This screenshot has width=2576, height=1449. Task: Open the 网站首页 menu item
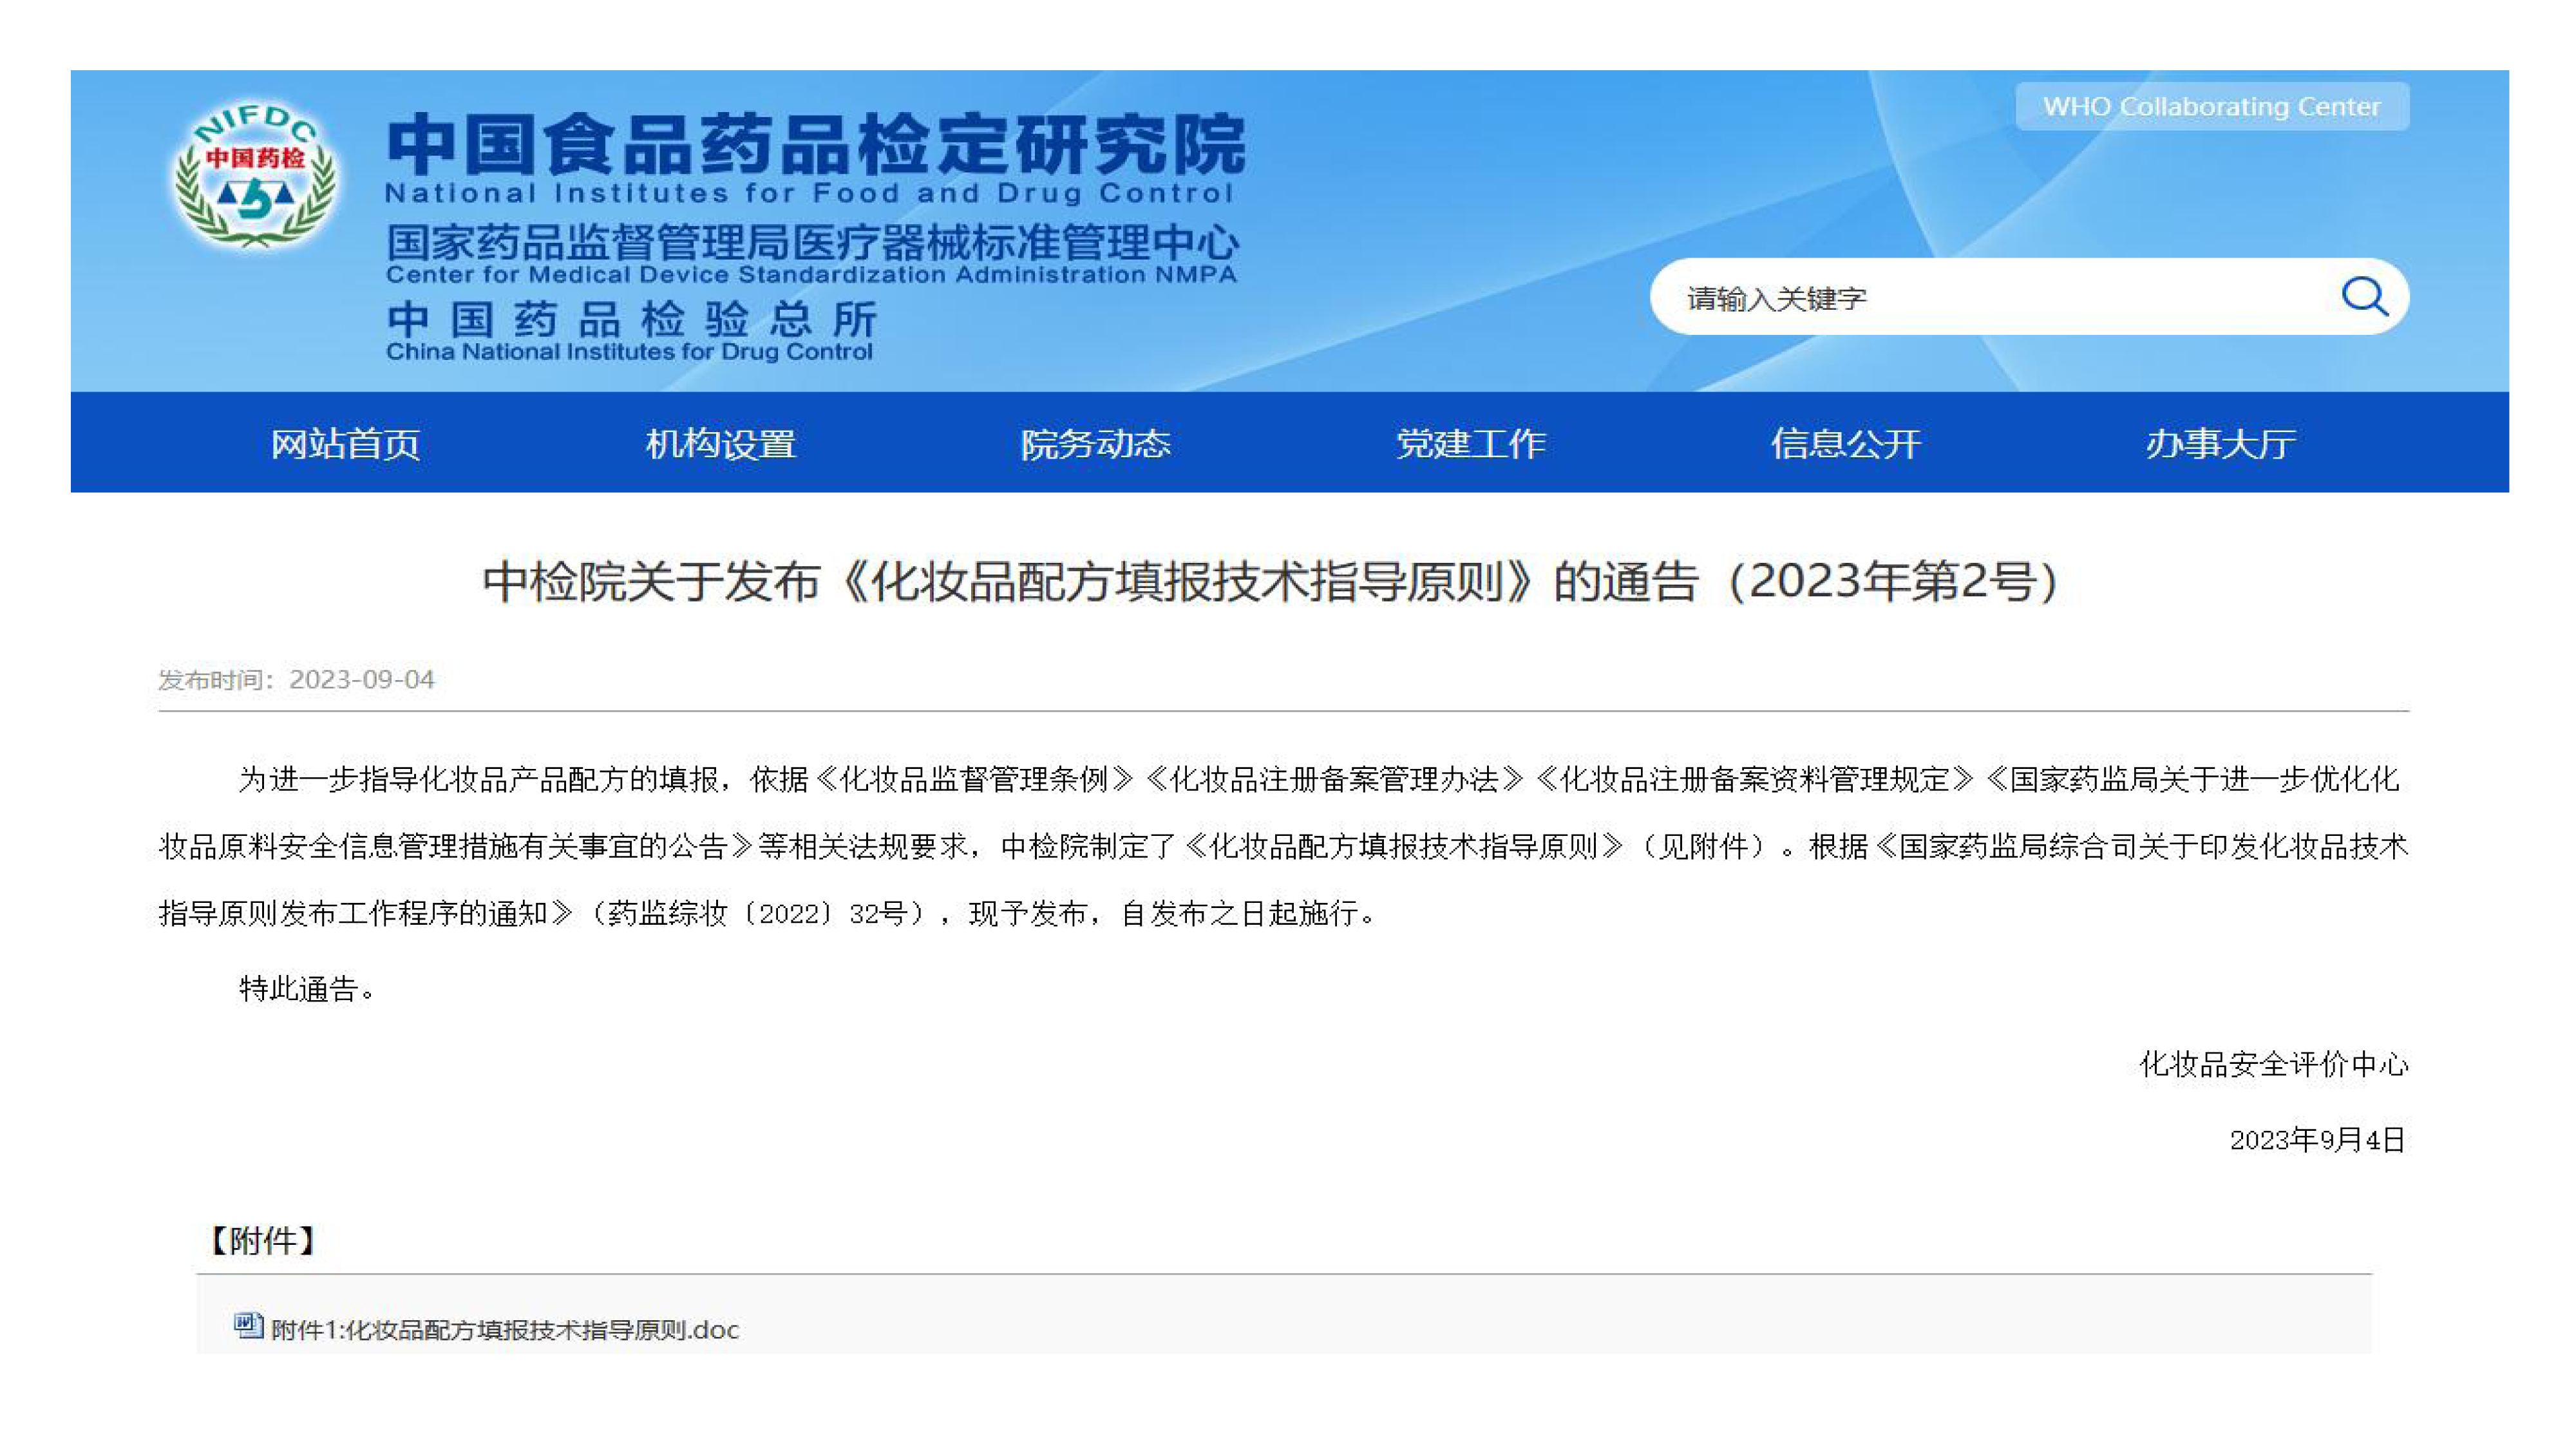[x=345, y=443]
